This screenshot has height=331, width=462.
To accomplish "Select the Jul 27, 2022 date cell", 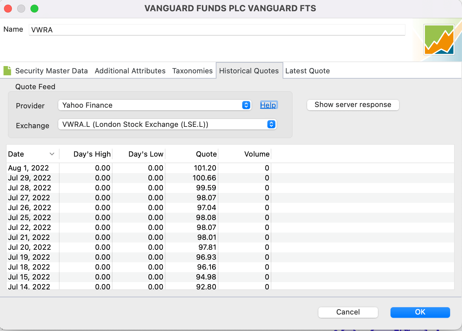I will [29, 198].
